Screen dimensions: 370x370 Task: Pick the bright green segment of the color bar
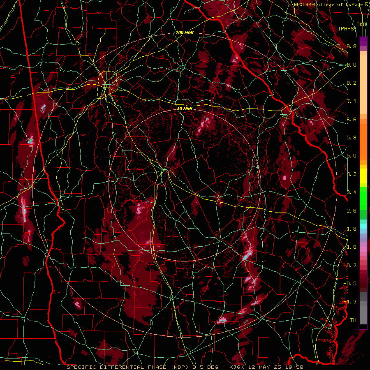363,198
